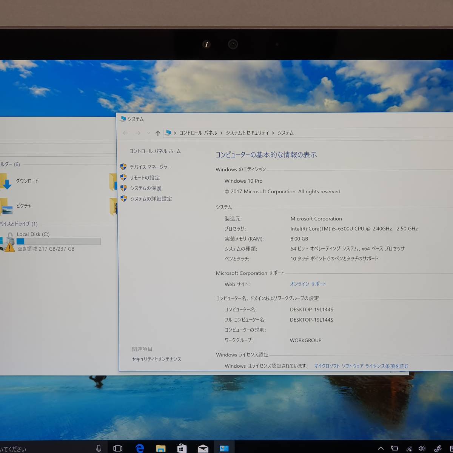Click the System window title icon
Image resolution: width=453 pixels, height=453 pixels.
[x=123, y=119]
